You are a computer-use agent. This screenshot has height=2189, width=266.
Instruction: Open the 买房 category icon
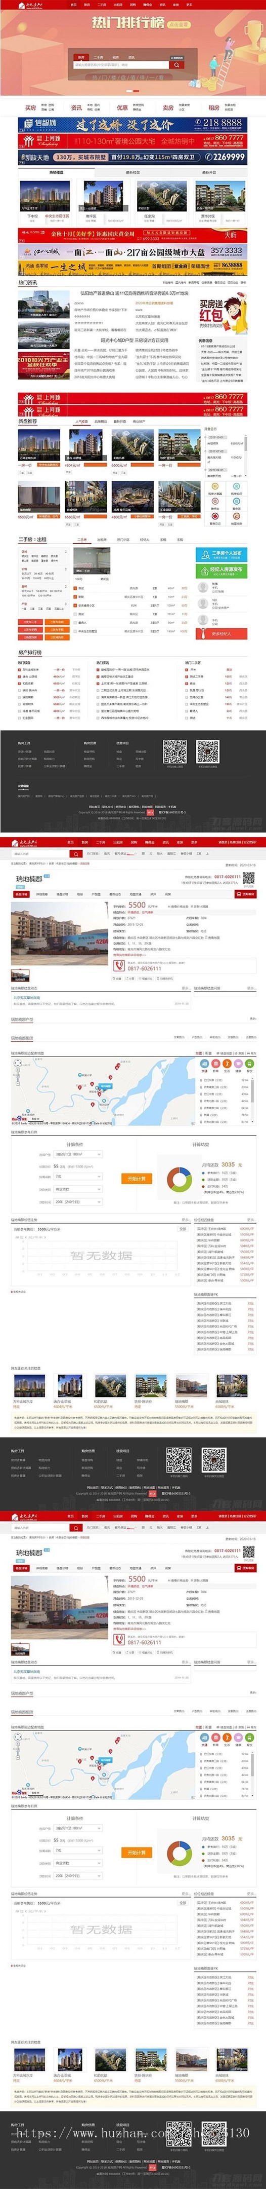30,108
